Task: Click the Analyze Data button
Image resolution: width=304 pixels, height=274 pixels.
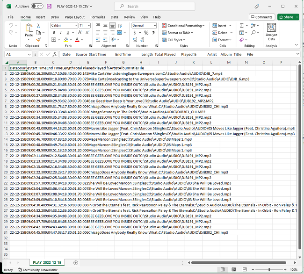Action: (271, 32)
